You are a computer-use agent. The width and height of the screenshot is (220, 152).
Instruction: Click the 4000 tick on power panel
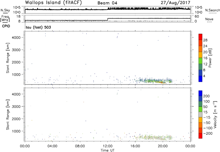click(16, 38)
